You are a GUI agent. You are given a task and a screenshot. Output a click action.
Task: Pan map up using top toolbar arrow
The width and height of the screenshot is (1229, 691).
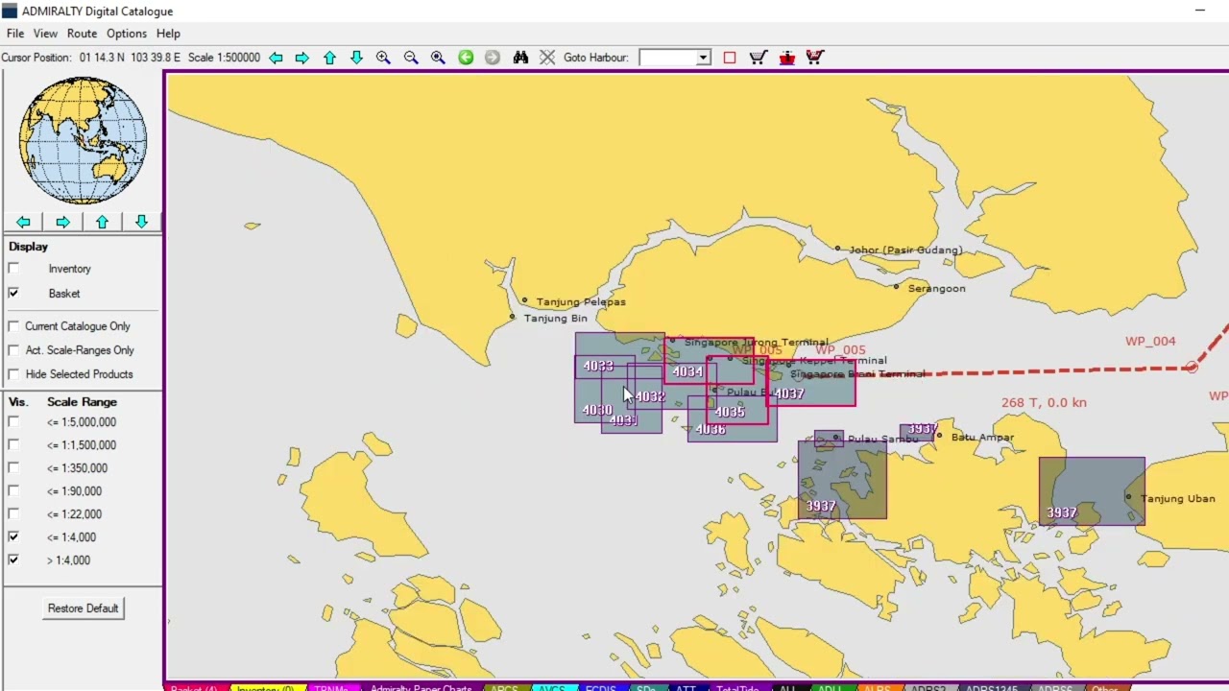tap(329, 58)
